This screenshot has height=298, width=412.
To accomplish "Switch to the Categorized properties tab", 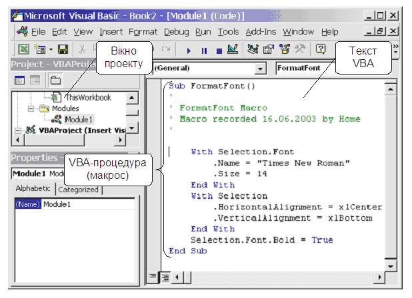I will pos(78,189).
